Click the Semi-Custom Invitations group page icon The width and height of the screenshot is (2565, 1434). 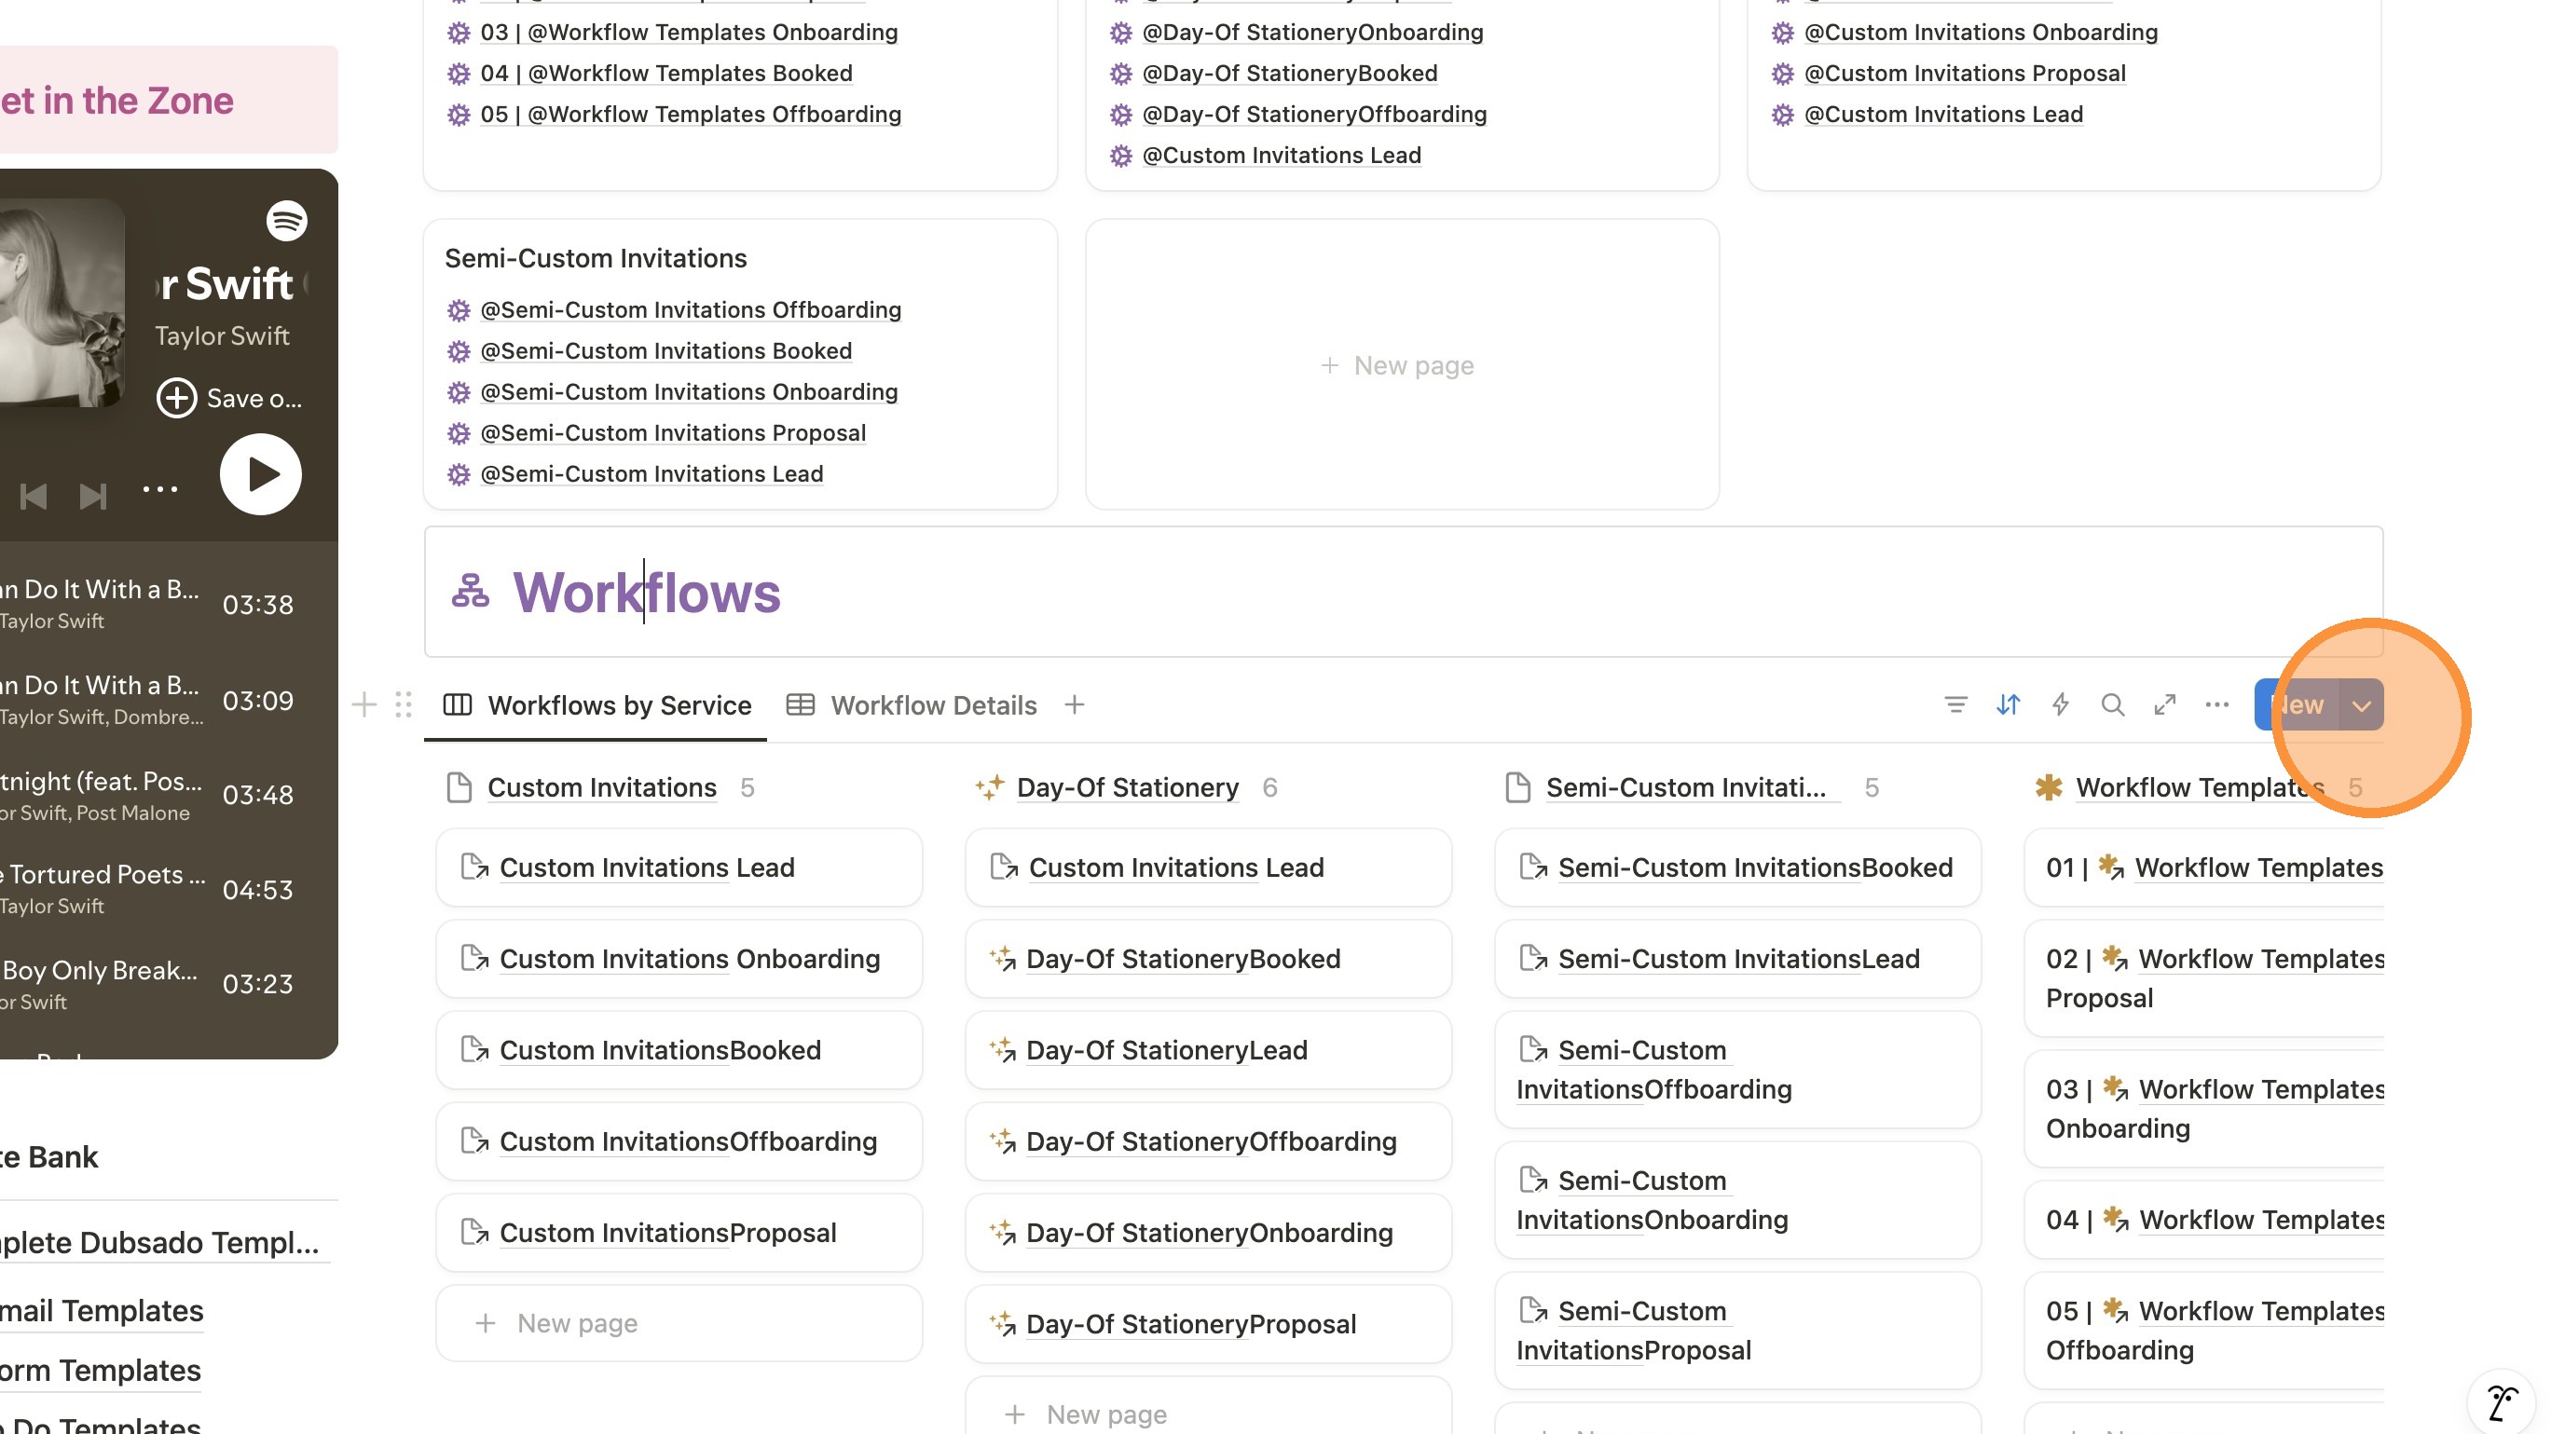pos(1518,787)
